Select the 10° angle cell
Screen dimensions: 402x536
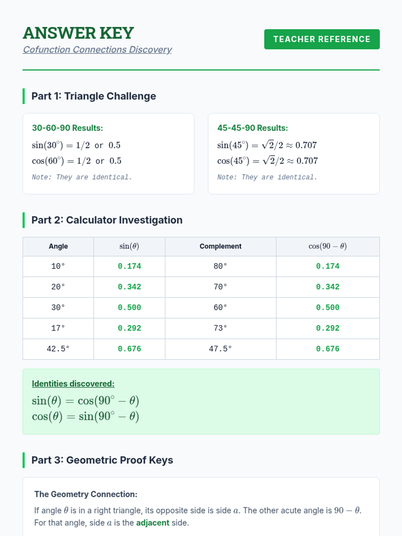(58, 266)
